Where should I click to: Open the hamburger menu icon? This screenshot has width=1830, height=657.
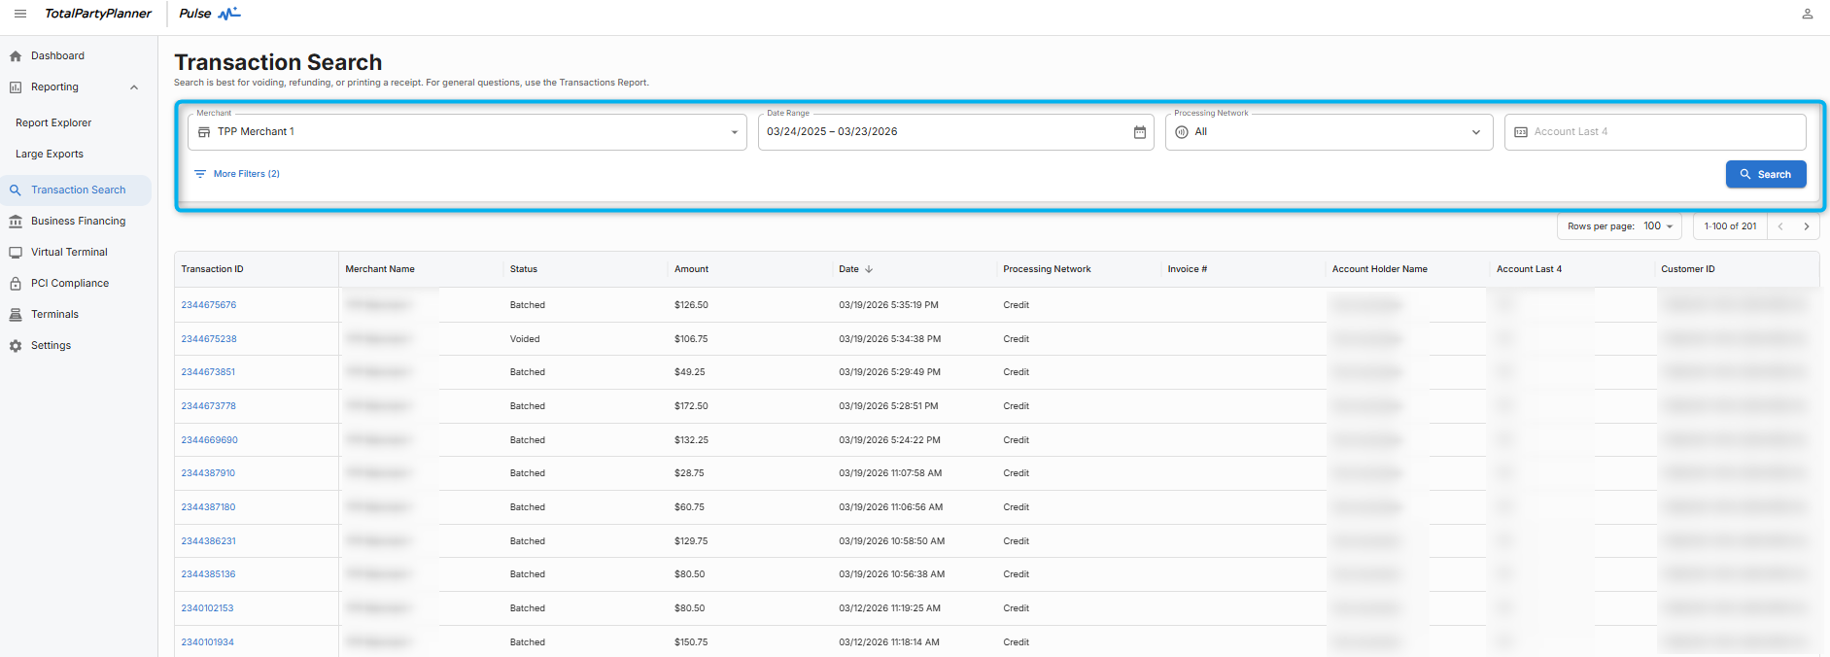[x=20, y=14]
